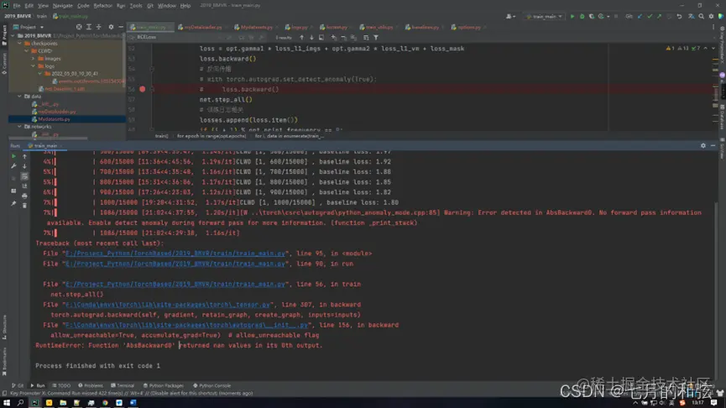Clear console output with trash icon
This screenshot has width=726, height=408.
24,206
